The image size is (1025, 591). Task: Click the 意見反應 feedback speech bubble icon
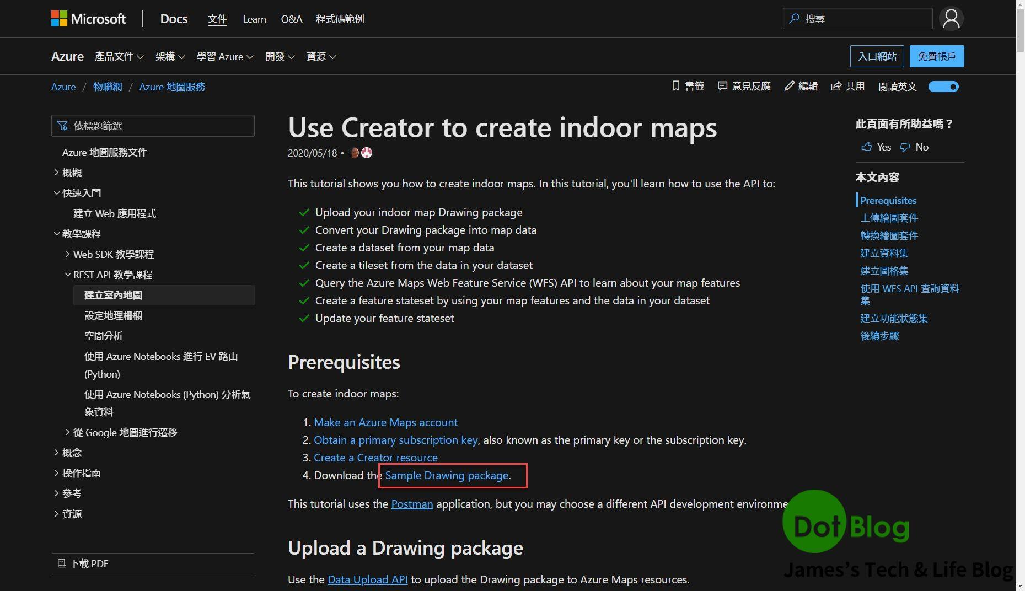[723, 86]
